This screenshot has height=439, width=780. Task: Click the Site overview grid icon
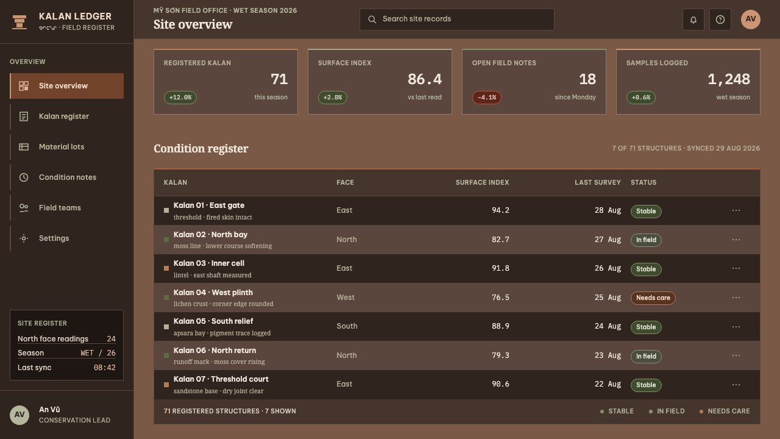[24, 86]
